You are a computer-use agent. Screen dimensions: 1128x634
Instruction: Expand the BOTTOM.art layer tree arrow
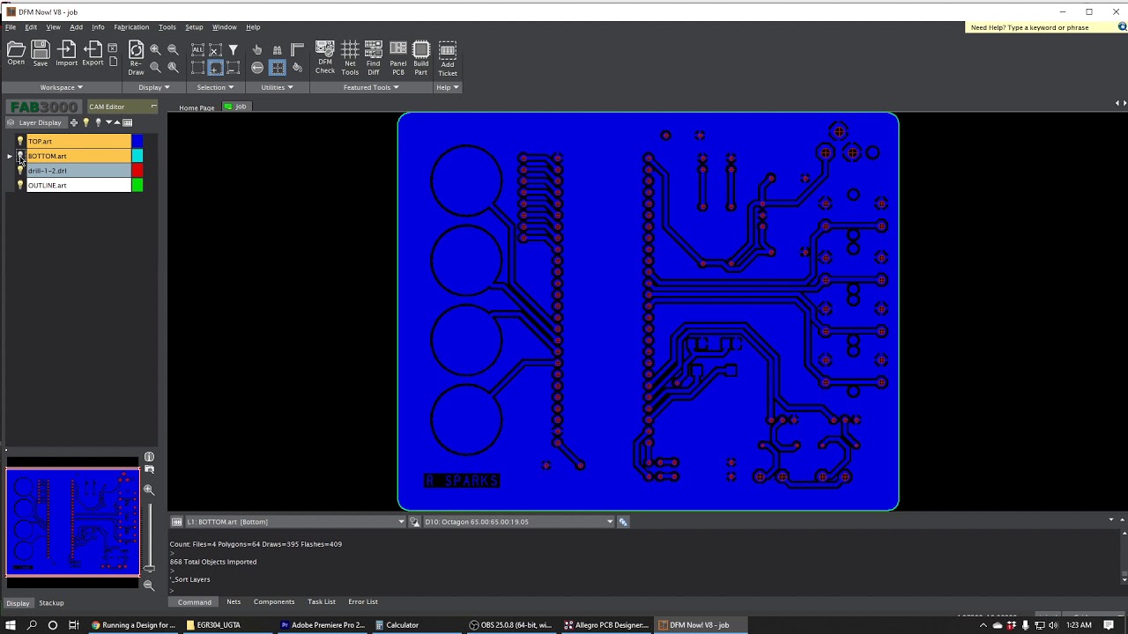[10, 156]
